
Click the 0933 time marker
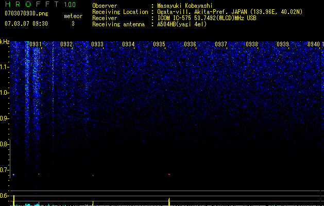pos(97,44)
